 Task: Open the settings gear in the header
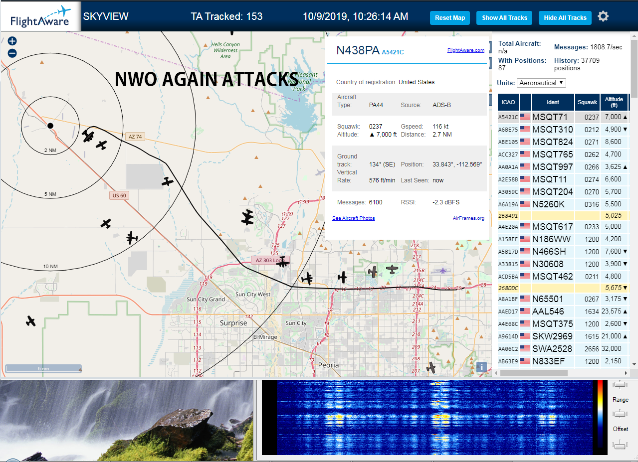coord(603,16)
